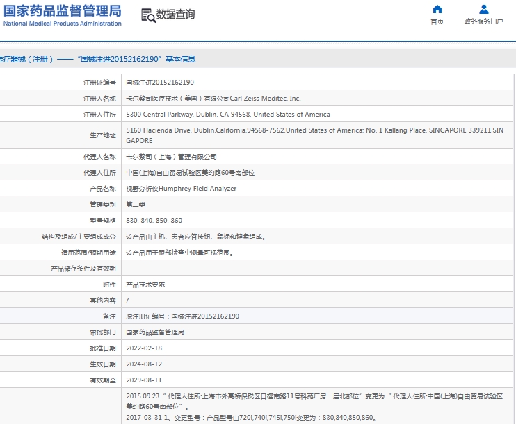Click the user icon above 政务服务门户
Image resolution: width=516 pixels, height=424 pixels.
click(483, 10)
